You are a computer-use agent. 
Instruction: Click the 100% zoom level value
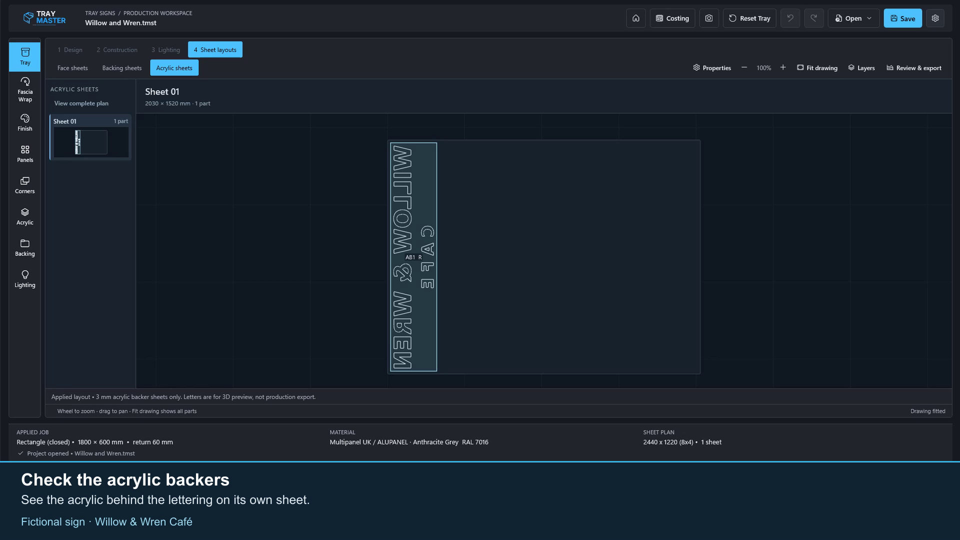click(x=763, y=68)
